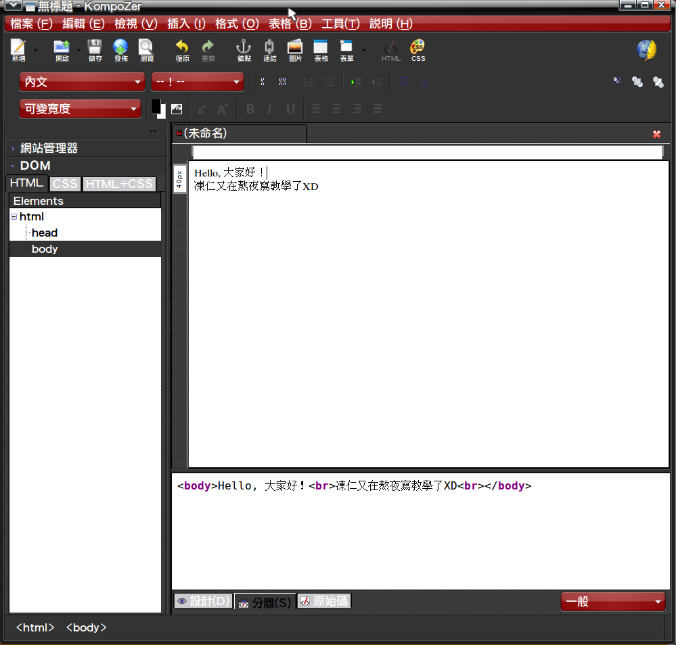Open a file with 開啟 icon
The image size is (676, 645).
62,51
